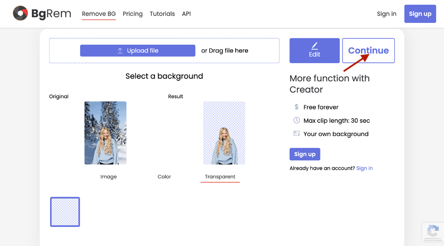The width and height of the screenshot is (444, 246).
Task: Switch to the Transparent background tab
Action: pyautogui.click(x=220, y=177)
